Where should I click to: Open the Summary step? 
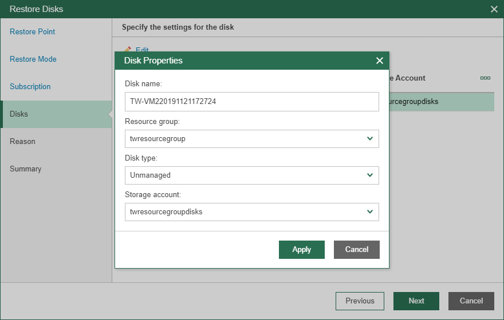26,169
